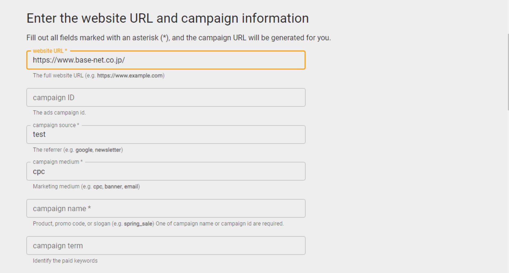This screenshot has height=273, width=509.
Task: Click the empty campaign name field
Action: pyautogui.click(x=166, y=209)
